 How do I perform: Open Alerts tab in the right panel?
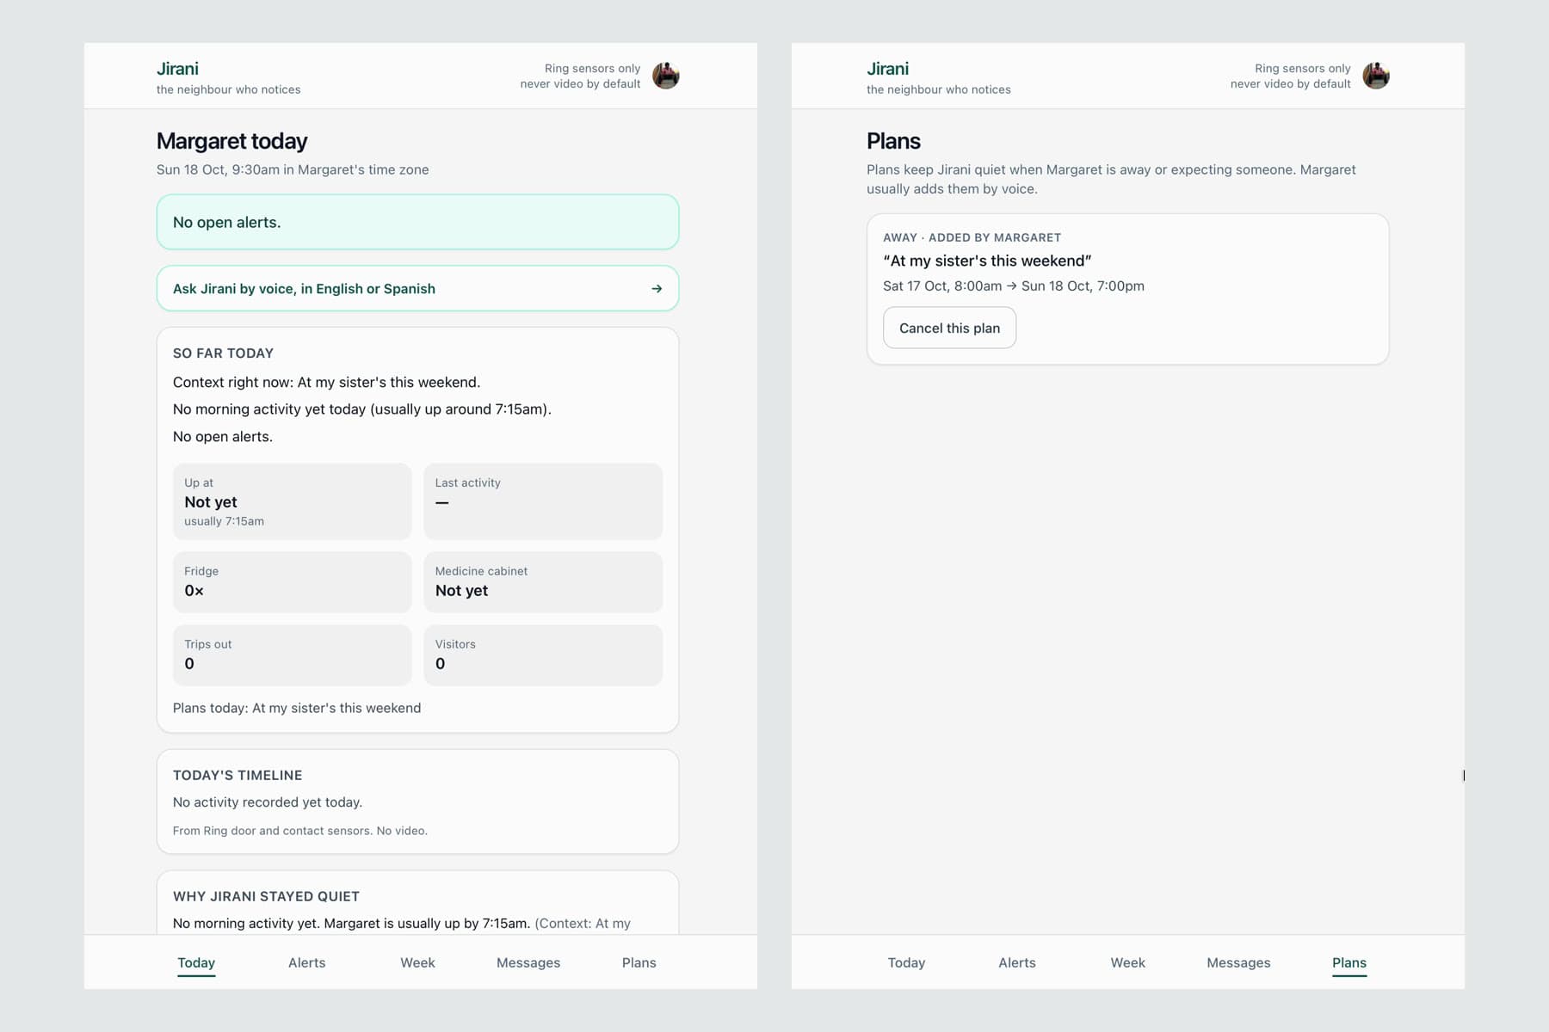click(1017, 962)
